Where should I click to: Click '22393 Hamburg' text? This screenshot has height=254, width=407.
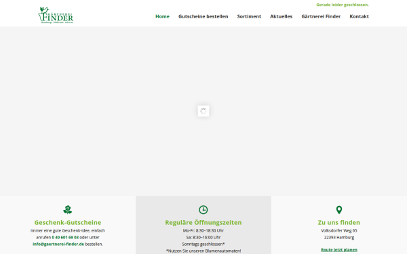(339, 237)
